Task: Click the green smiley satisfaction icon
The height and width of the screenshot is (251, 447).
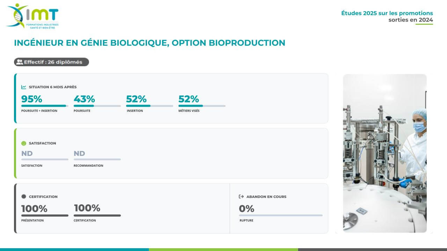Action: click(24, 143)
